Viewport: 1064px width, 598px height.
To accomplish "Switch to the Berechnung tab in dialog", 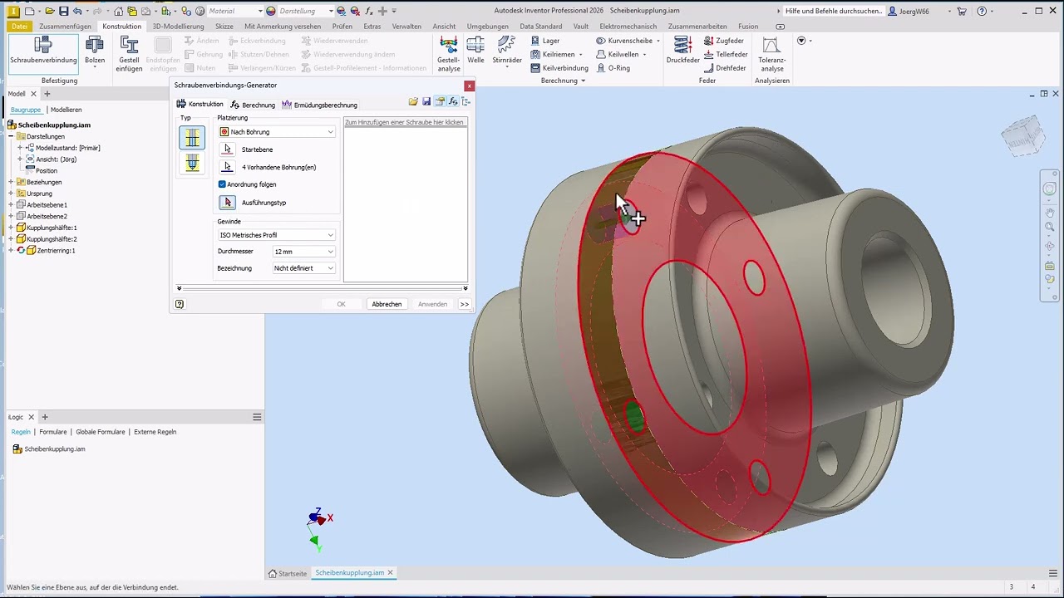I will (253, 105).
